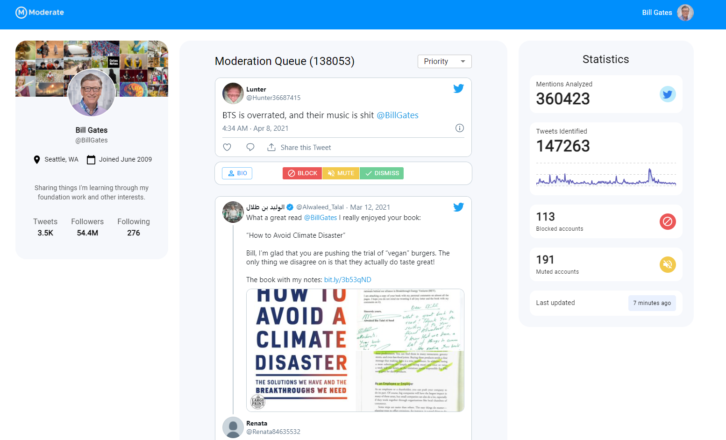Open the Bill Gates avatar in header
Screen dimensions: 726x440
[x=685, y=13]
